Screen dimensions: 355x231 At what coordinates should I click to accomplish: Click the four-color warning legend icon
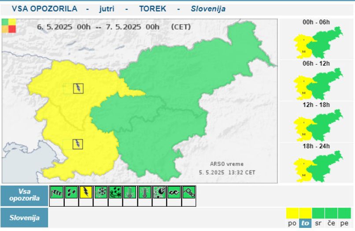point(9,26)
